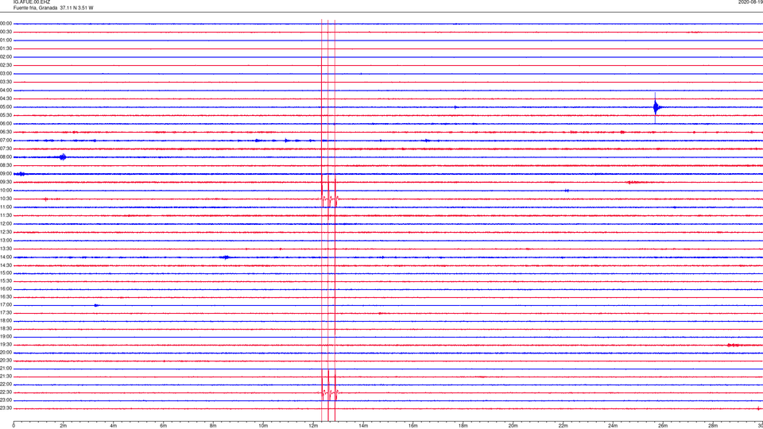
Task: Select the 10:30 row label
Action: point(6,199)
